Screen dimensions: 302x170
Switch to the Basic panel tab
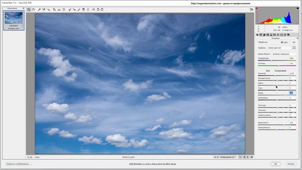(257, 34)
